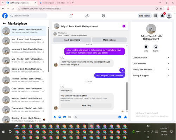Open Windows taskbar search

10,132
